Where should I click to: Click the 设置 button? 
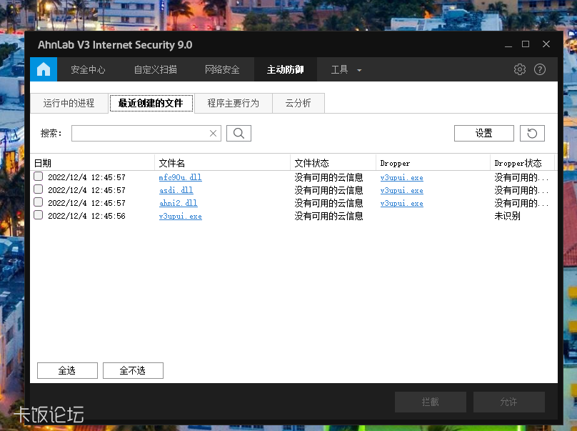coord(483,133)
